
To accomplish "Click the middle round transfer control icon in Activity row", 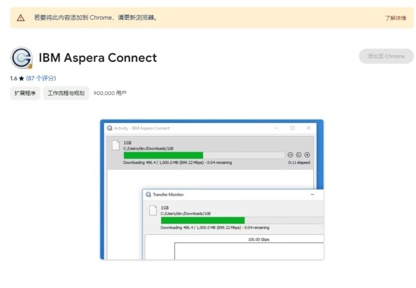I will tap(299, 154).
